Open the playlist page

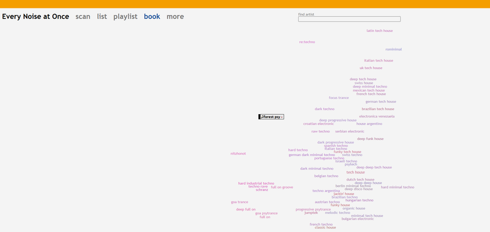[125, 16]
